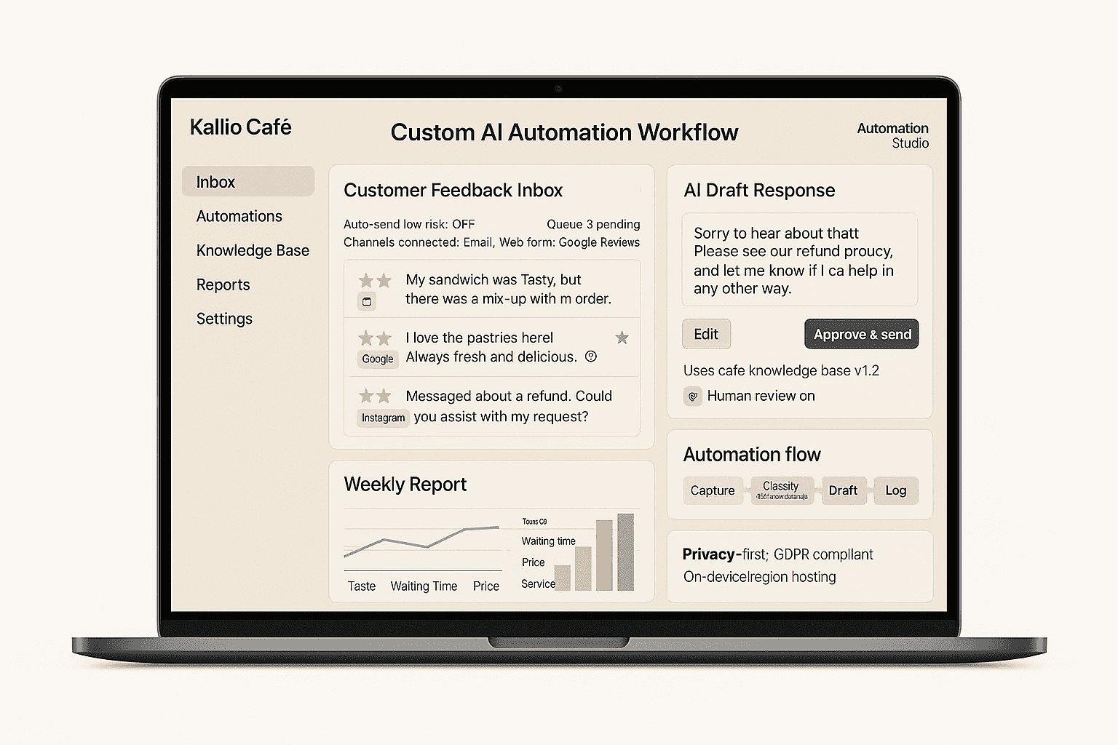Star the pastries review as favorite
Viewport: 1118px width, 745px height.
pyautogui.click(x=622, y=338)
